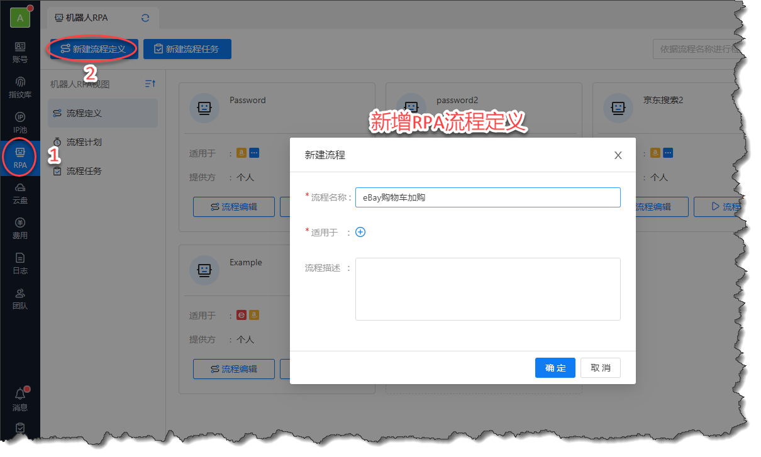Screen dimensions: 761x457
Task: Click the 新建流程任务 button
Action: [187, 49]
